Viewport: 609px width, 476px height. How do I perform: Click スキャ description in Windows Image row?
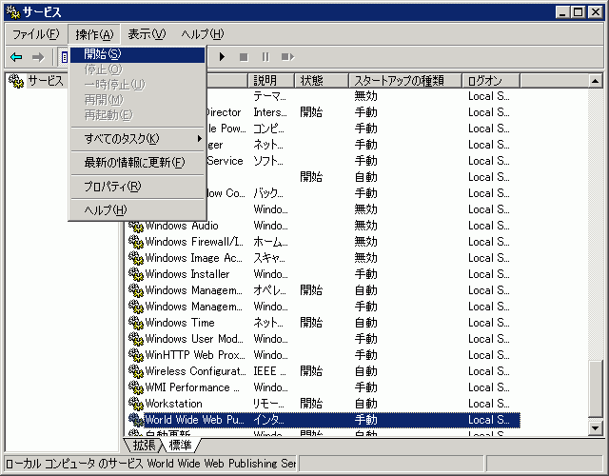tap(268, 258)
